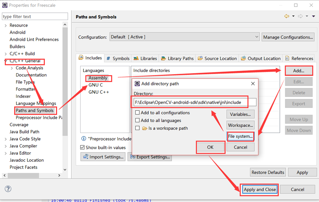Click the Add... button for include directories

point(299,70)
